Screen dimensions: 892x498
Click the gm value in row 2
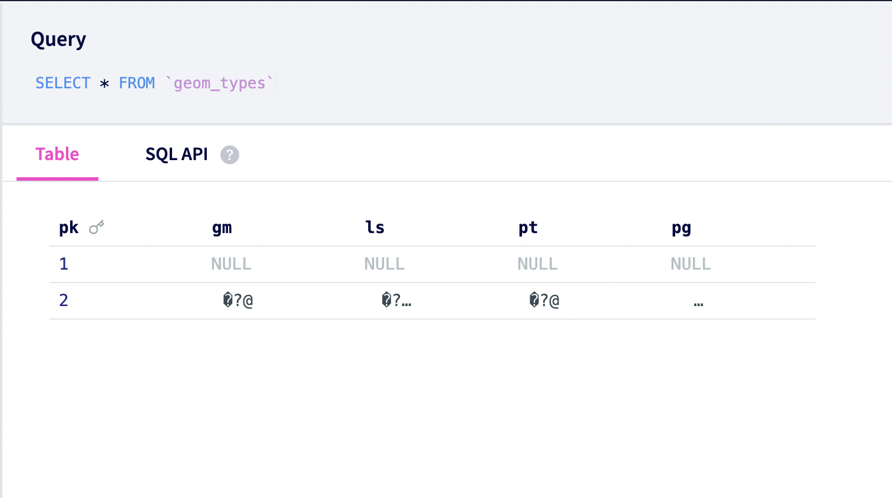click(x=238, y=300)
